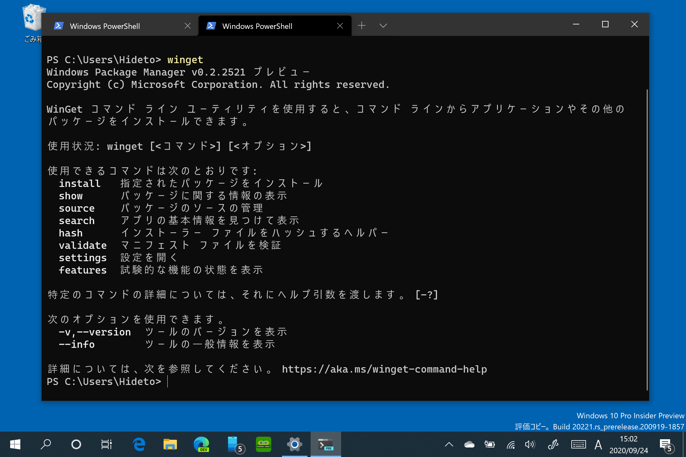Image resolution: width=686 pixels, height=457 pixels.
Task: Close the first PowerShell tab
Action: [188, 26]
